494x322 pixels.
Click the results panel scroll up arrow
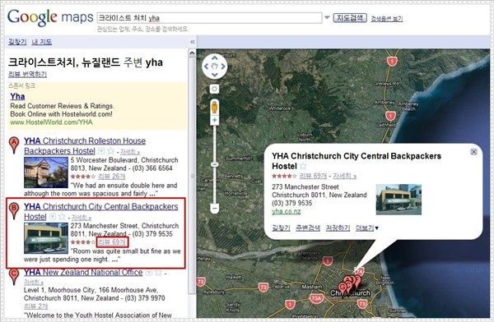(x=192, y=53)
